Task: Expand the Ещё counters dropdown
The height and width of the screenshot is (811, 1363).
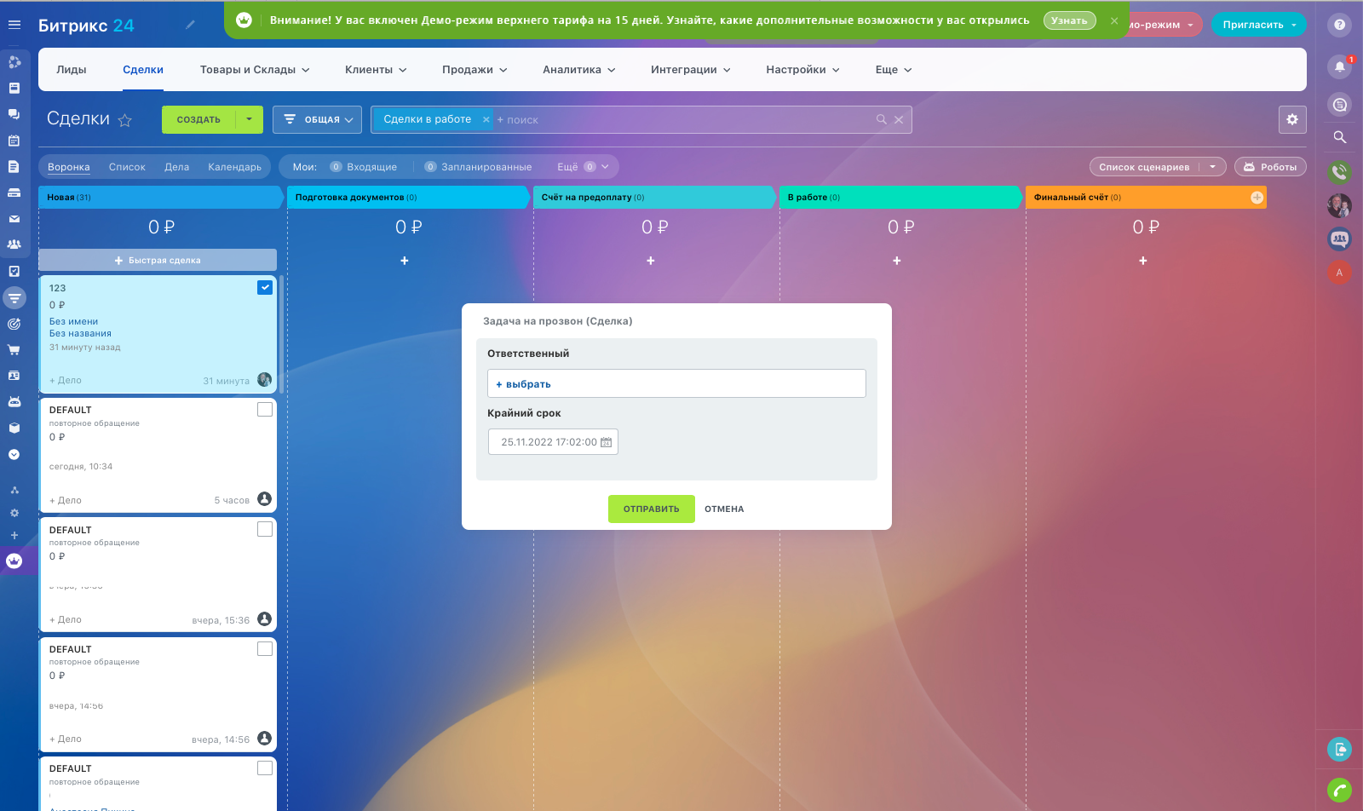Action: 584,167
